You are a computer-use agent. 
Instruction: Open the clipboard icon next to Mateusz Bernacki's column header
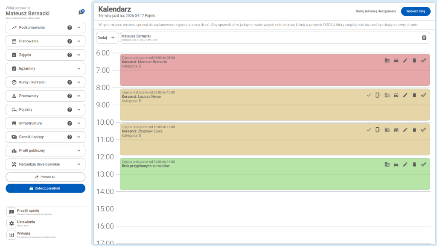pos(424,38)
